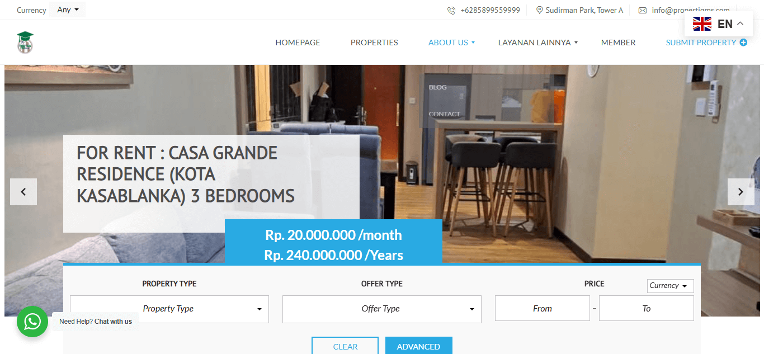This screenshot has height=354, width=764.
Task: Expand the EN language switcher chevron
Action: (x=741, y=23)
